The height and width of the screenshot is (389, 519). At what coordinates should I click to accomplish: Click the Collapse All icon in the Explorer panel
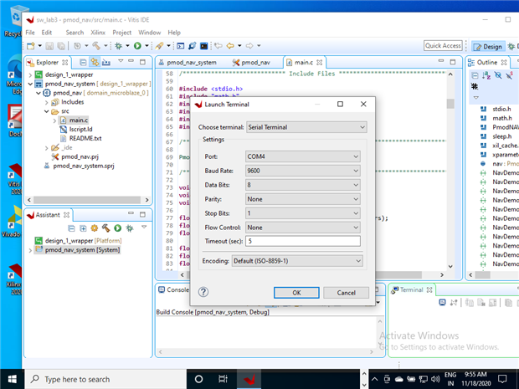83,62
